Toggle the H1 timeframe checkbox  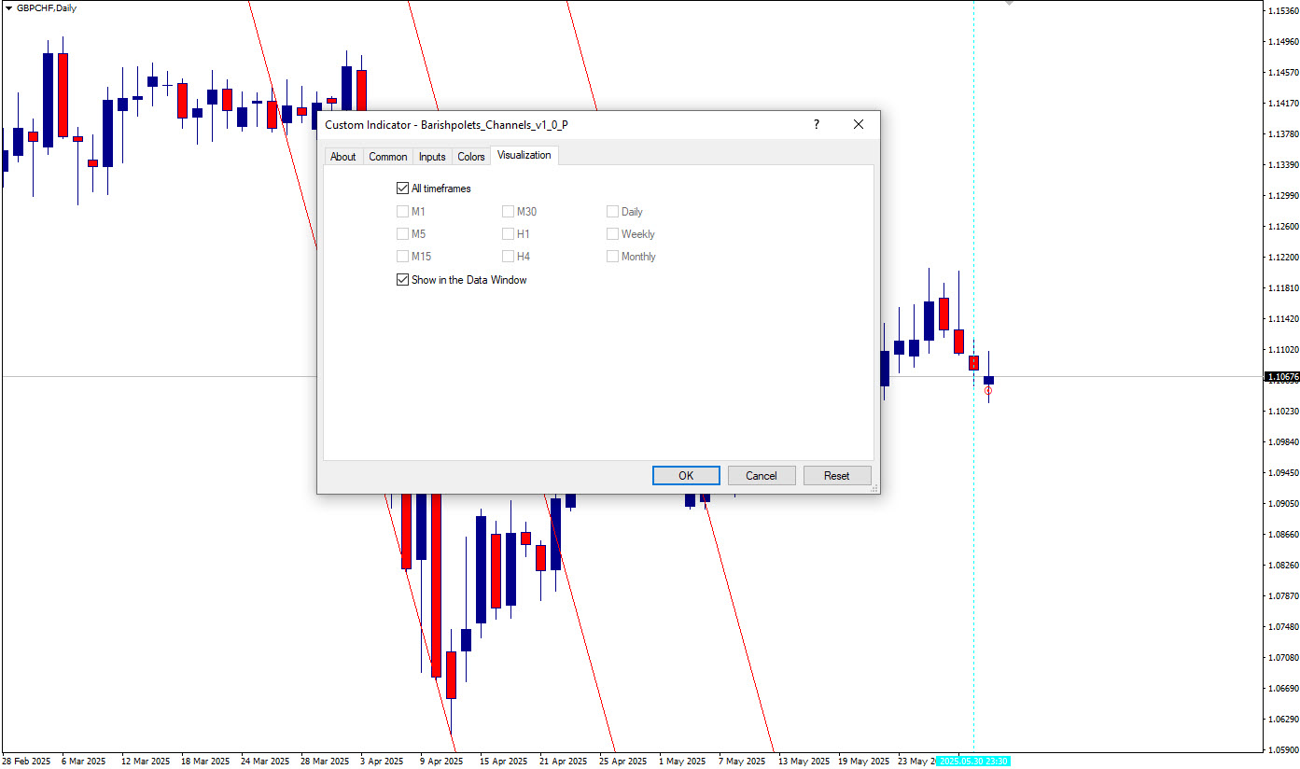(508, 234)
